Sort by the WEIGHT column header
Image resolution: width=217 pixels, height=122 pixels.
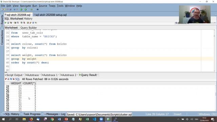point(16,83)
